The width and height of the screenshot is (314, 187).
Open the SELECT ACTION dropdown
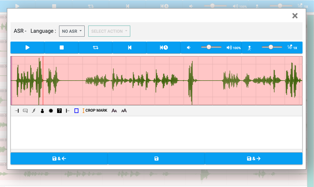click(x=109, y=31)
